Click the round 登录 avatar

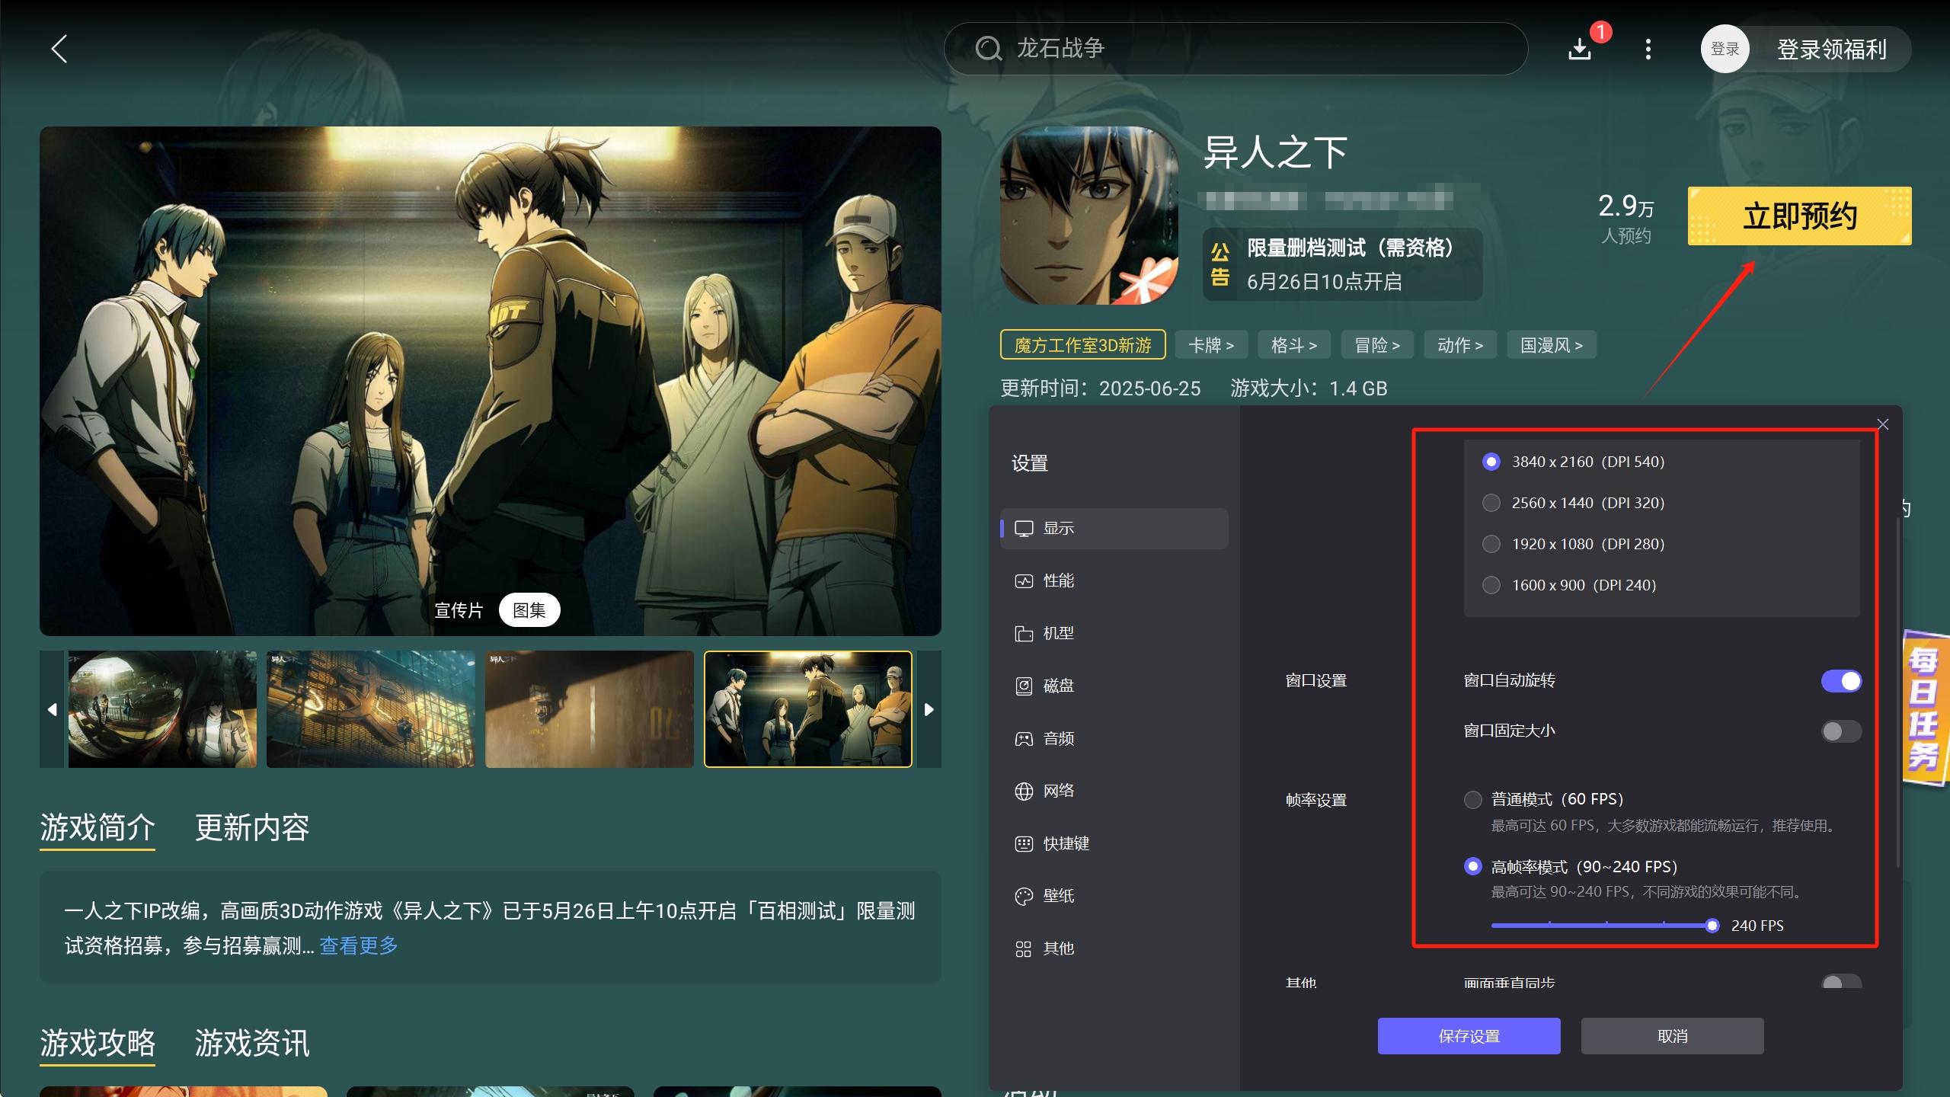pyautogui.click(x=1725, y=49)
